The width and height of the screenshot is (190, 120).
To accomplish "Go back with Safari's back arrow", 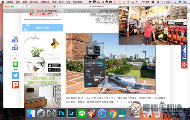I will [x=17, y=6].
